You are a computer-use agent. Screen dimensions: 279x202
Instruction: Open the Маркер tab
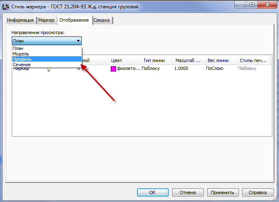point(46,20)
